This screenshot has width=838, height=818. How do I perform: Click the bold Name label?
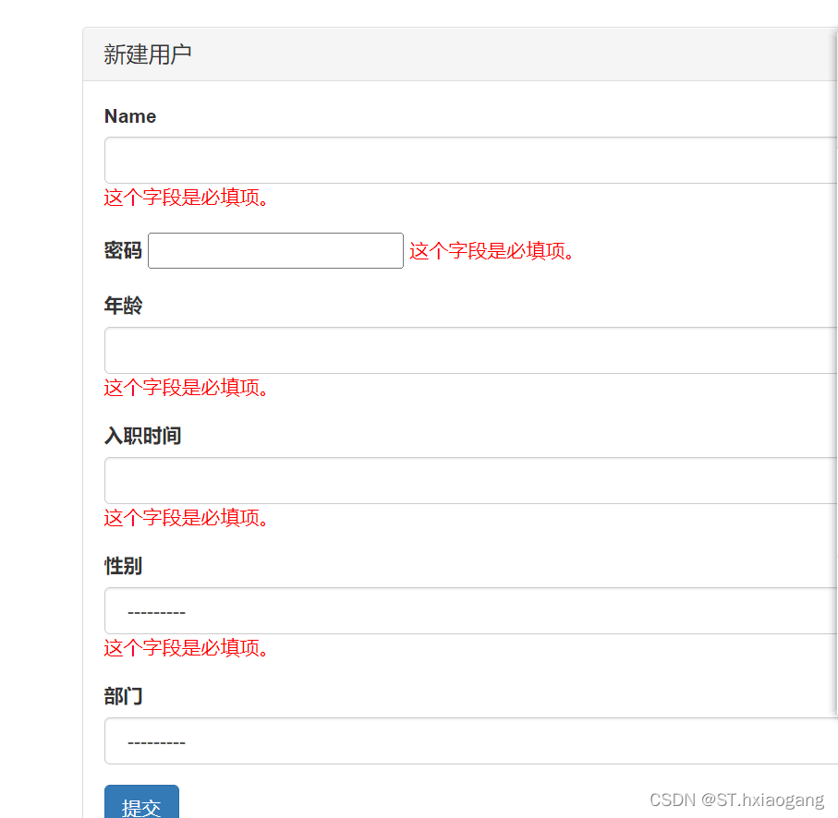130,116
